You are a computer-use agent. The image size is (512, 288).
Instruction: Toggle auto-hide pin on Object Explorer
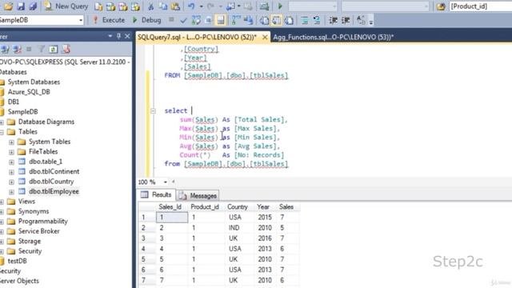click(x=118, y=36)
